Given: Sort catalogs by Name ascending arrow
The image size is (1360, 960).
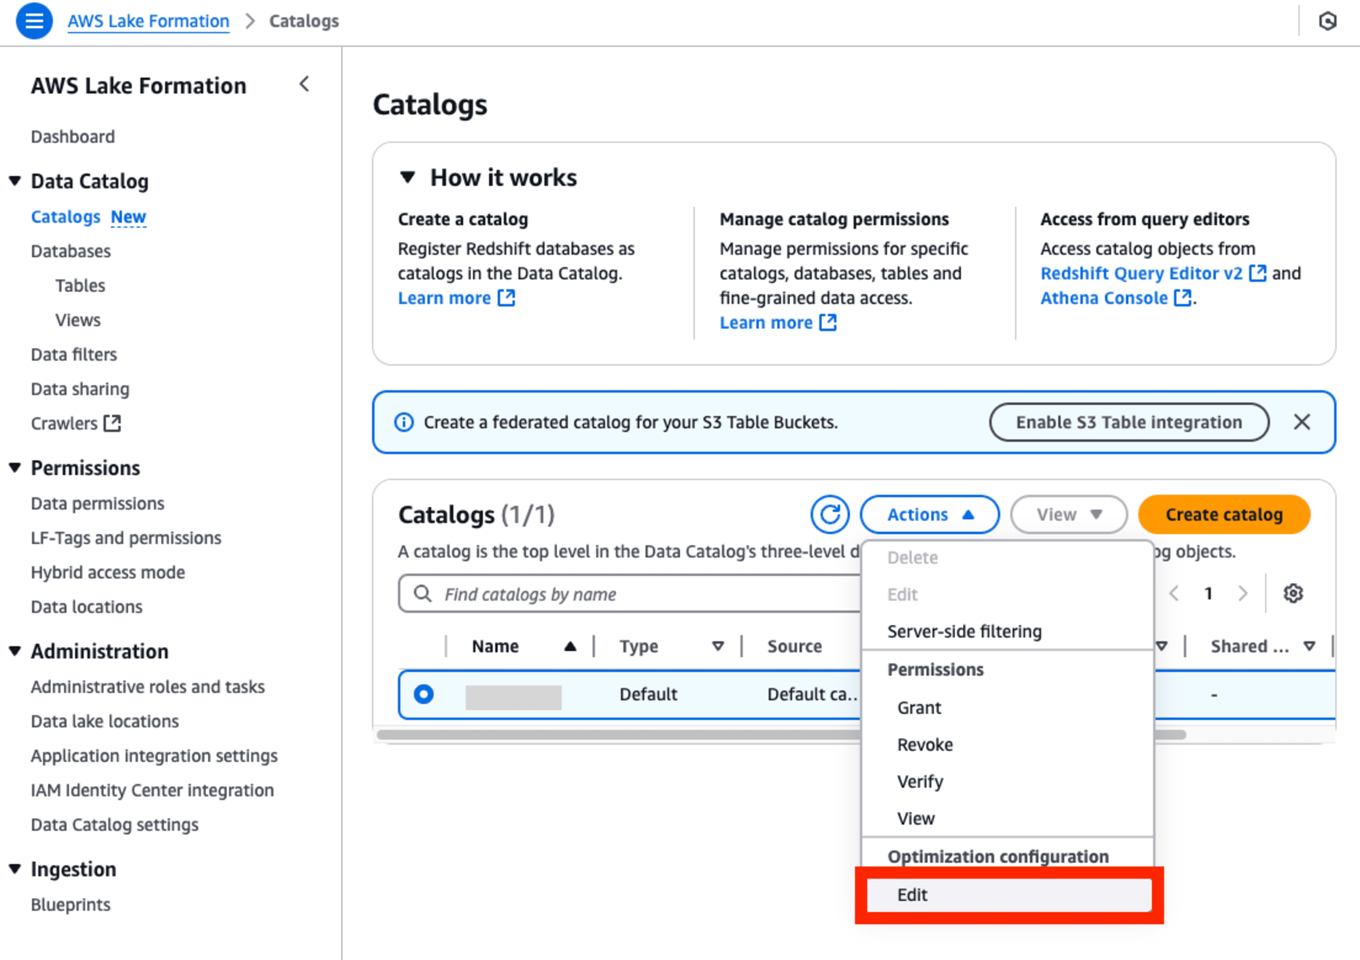Looking at the screenshot, I should click(x=570, y=646).
